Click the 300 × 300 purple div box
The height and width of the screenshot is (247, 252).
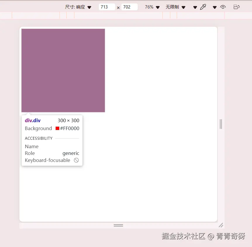[63, 70]
